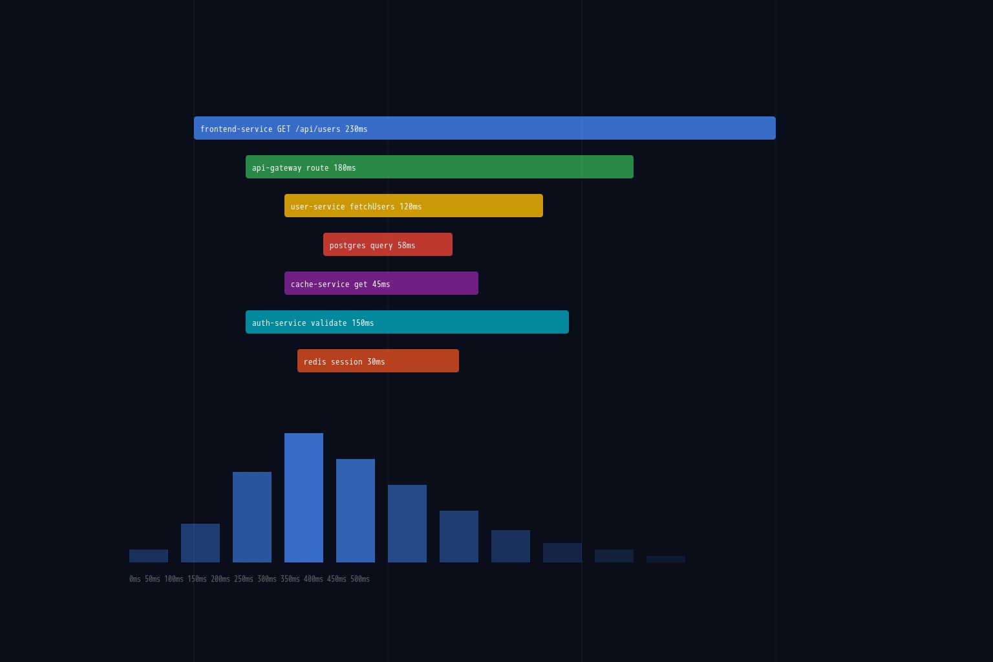Open the user-service fetchUsers span bar
This screenshot has width=993, height=662.
(414, 206)
